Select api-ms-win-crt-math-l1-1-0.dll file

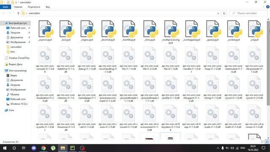tap(233, 117)
